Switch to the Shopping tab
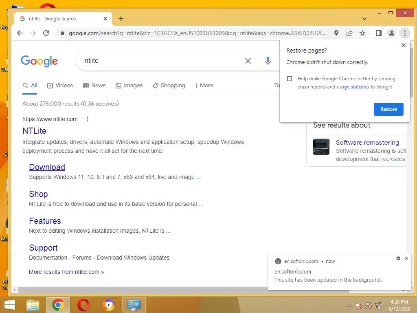 tap(169, 86)
